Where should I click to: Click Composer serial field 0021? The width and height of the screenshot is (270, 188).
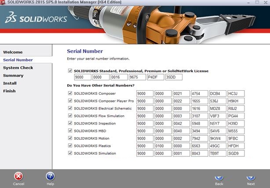[x=181, y=94]
